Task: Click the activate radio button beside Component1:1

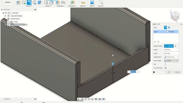Action: tap(26, 25)
